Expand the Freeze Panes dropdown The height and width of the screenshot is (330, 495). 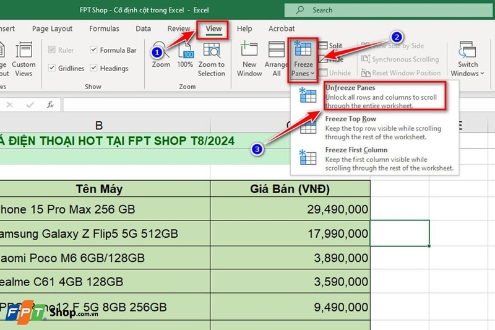click(x=303, y=59)
